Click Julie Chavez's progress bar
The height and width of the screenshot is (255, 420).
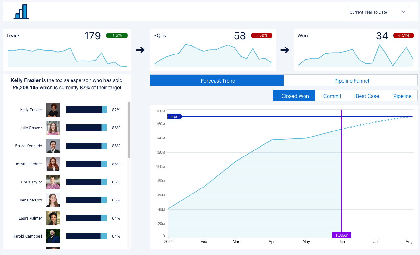coord(86,128)
